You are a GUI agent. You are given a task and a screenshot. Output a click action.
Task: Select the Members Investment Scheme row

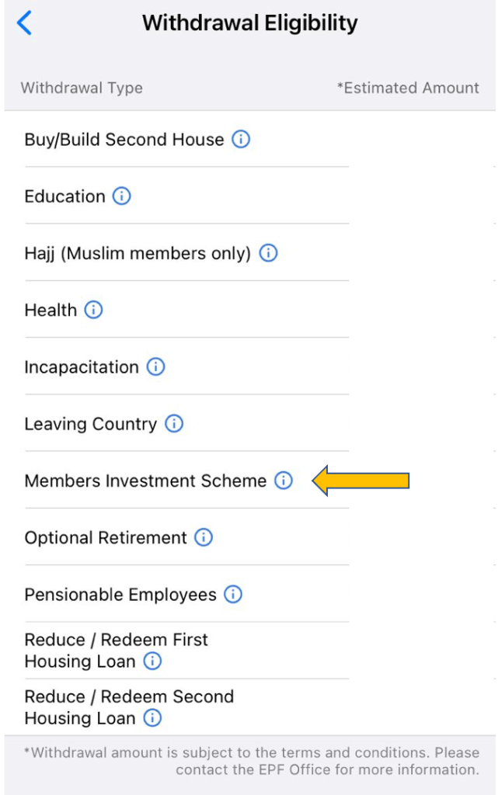pos(145,481)
